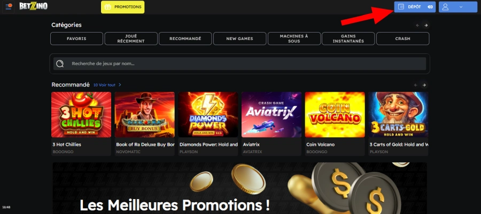
Task: Click the Betzino logo
Action: point(34,6)
